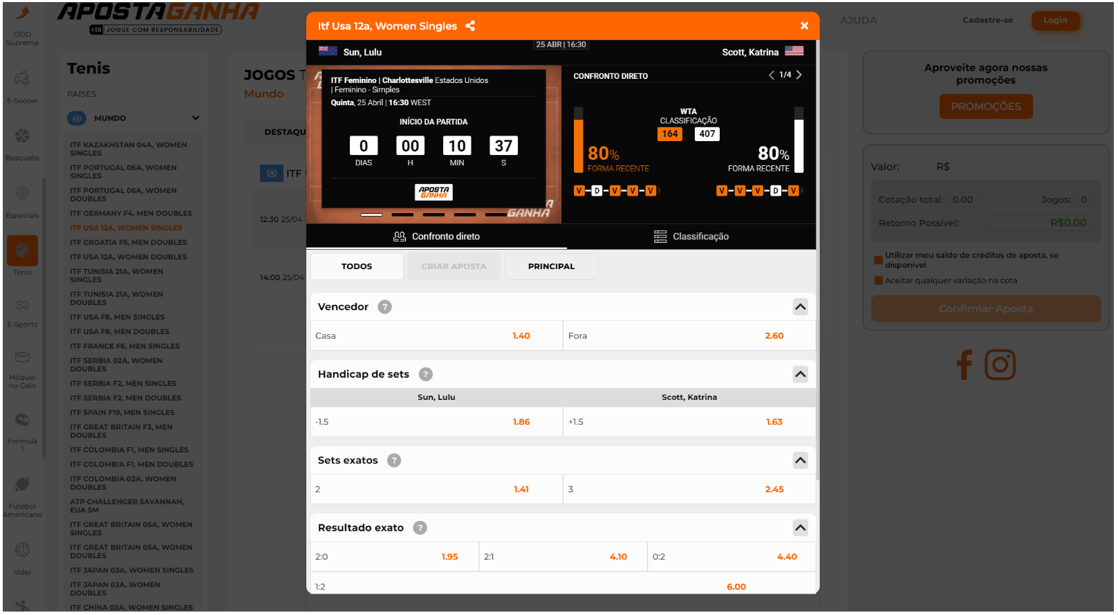Collapse the Handicap de sets market
Screen dimensions: 1118x615
[800, 374]
